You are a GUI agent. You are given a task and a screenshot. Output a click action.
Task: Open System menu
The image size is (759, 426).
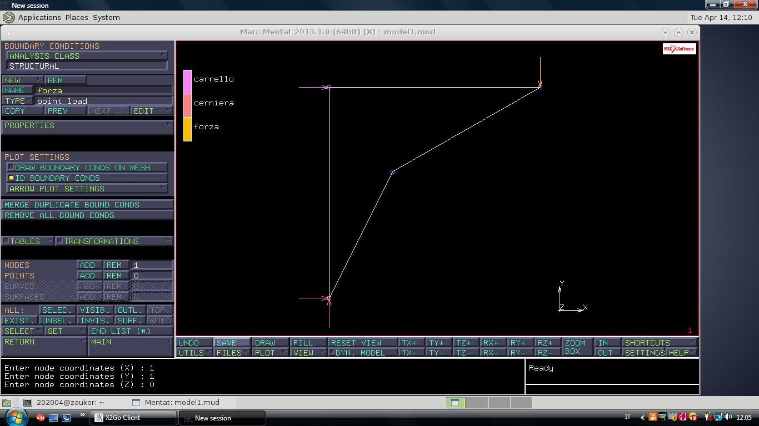106,18
